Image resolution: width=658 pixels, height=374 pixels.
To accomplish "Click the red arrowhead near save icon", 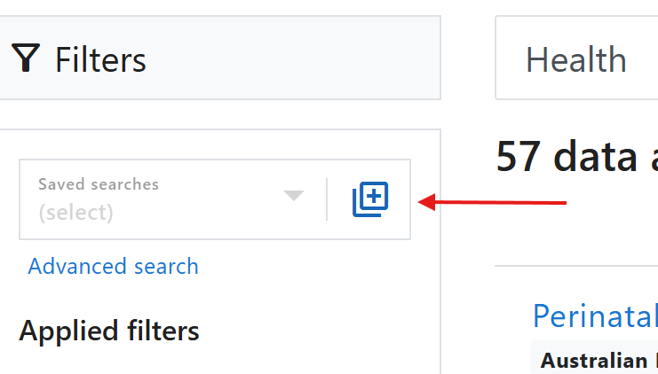I will pos(427,202).
